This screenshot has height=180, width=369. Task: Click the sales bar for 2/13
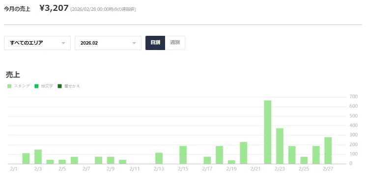coord(159,158)
